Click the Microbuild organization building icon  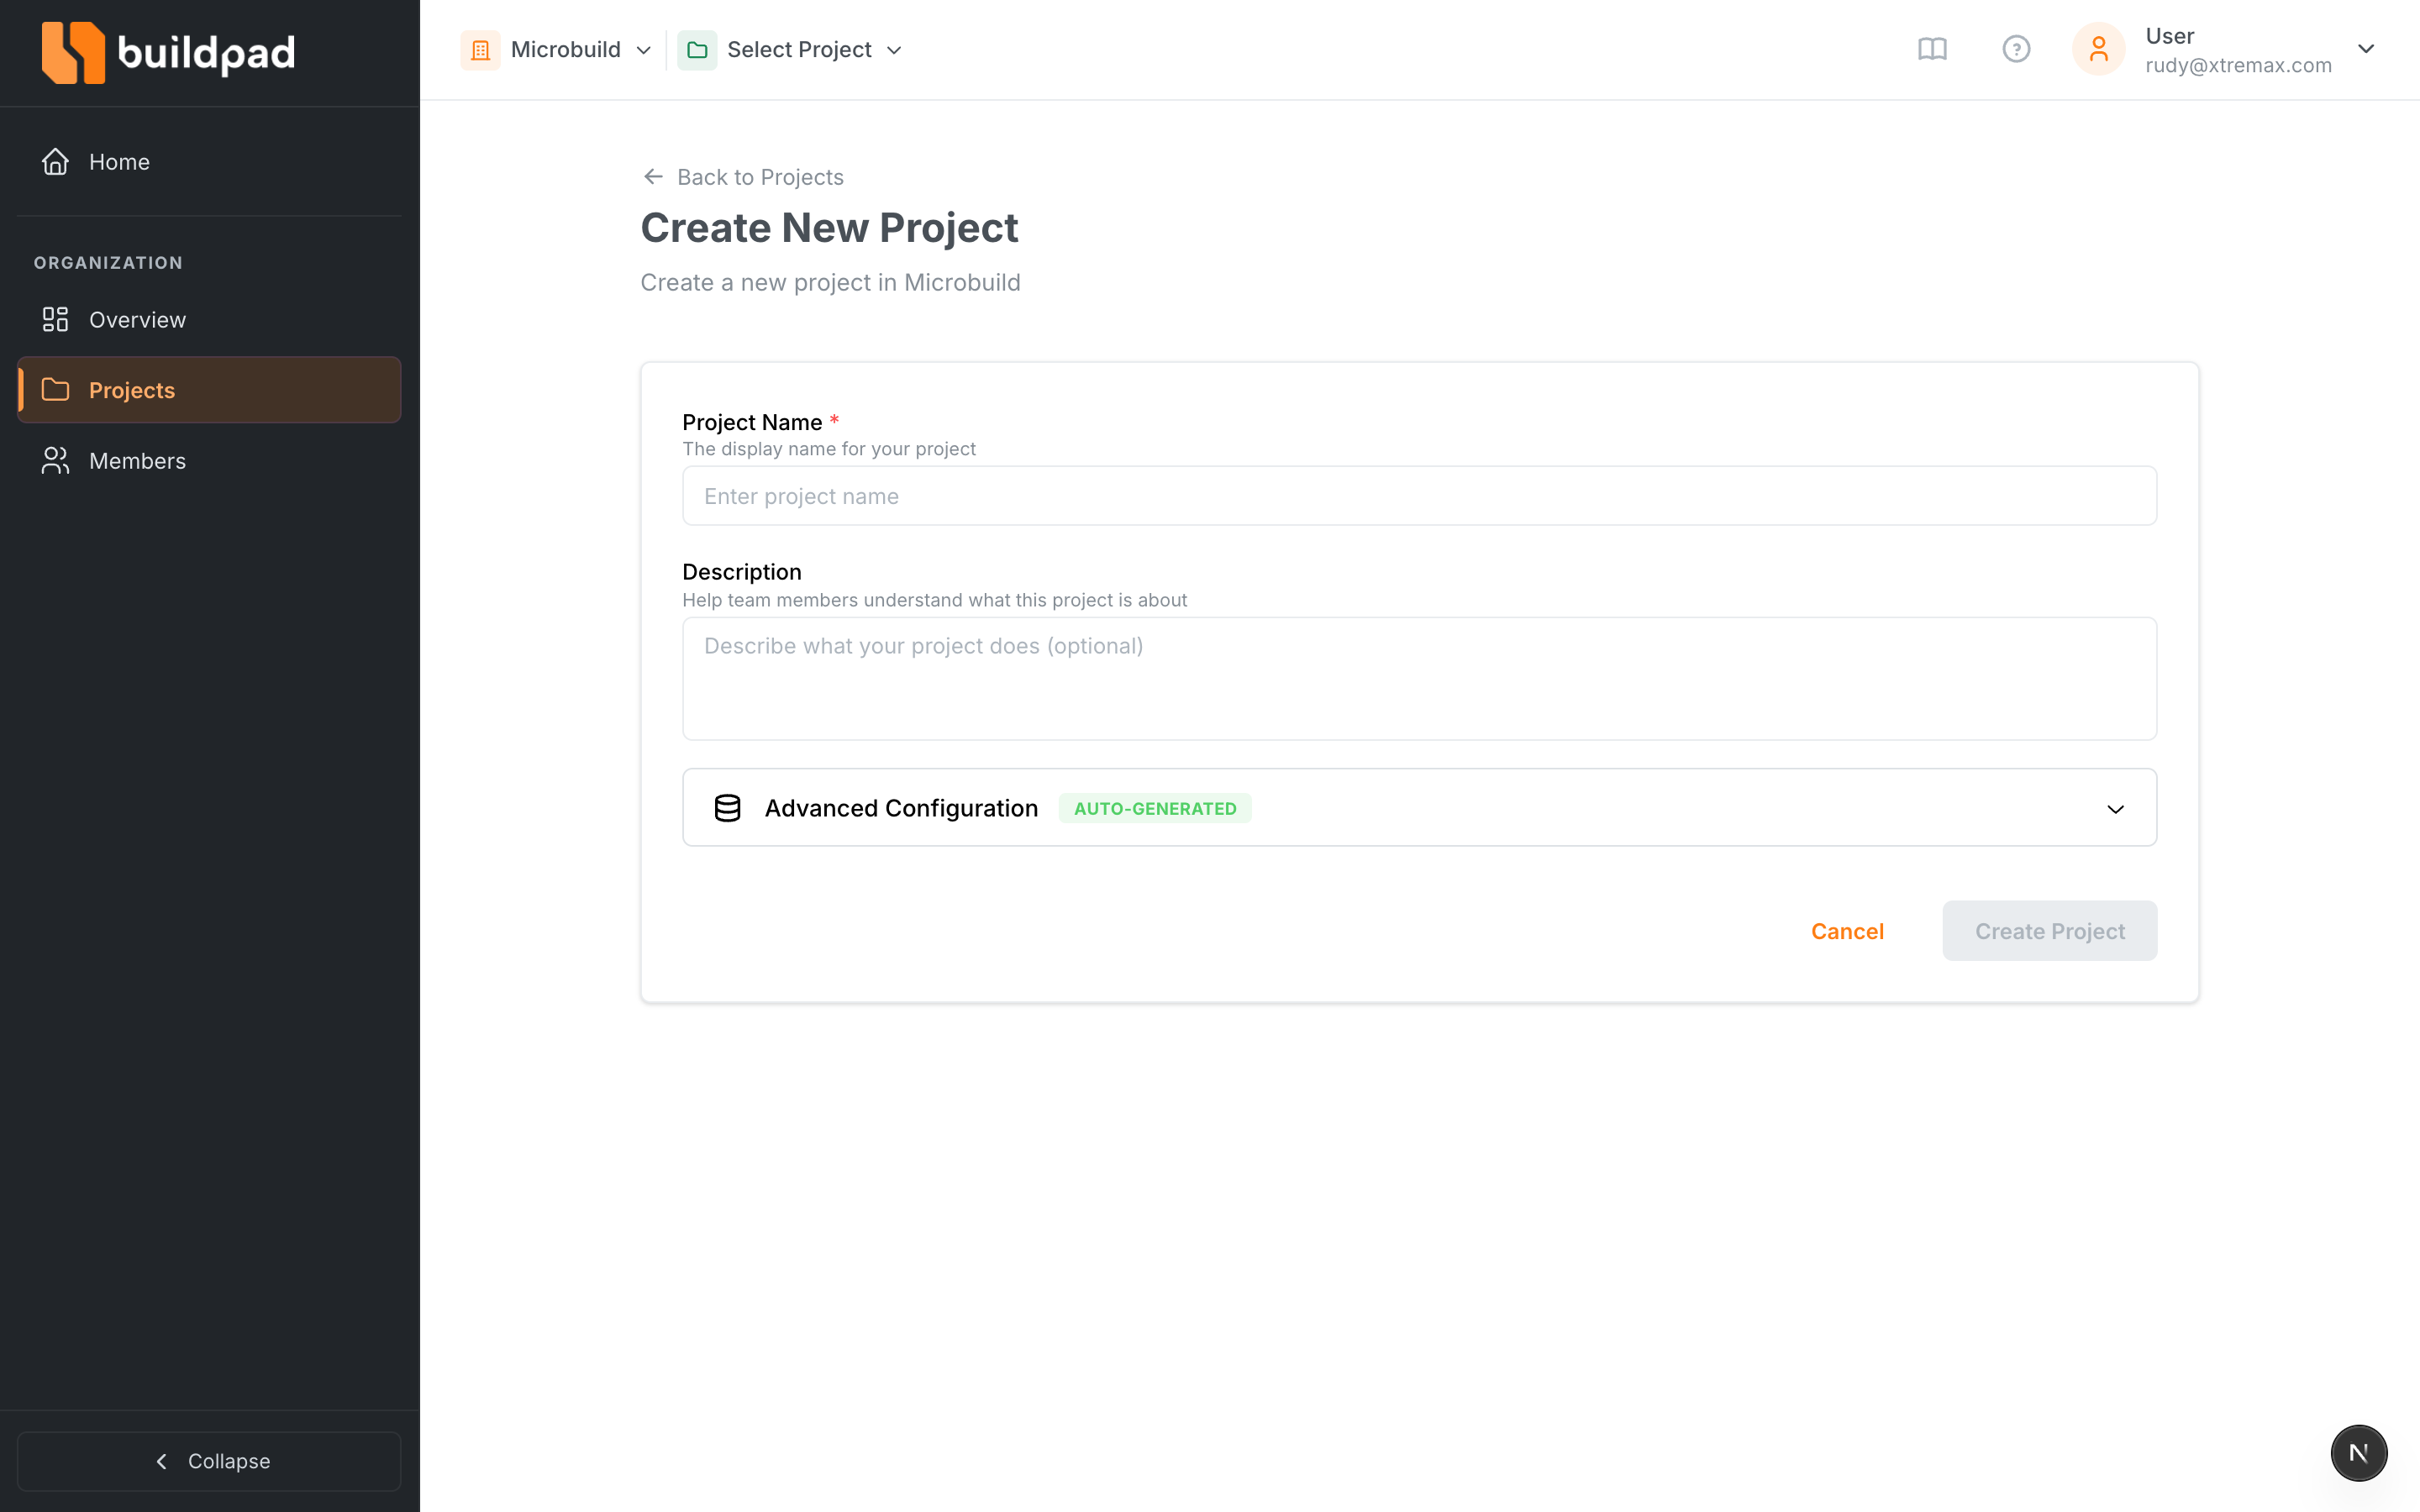click(x=480, y=50)
